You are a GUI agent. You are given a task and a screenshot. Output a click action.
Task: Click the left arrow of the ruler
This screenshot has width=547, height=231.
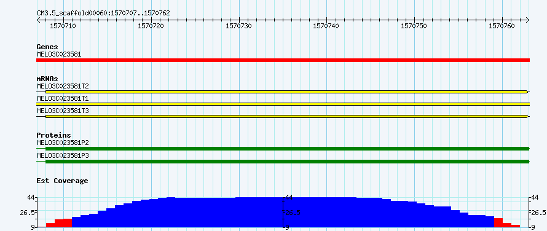pos(39,20)
